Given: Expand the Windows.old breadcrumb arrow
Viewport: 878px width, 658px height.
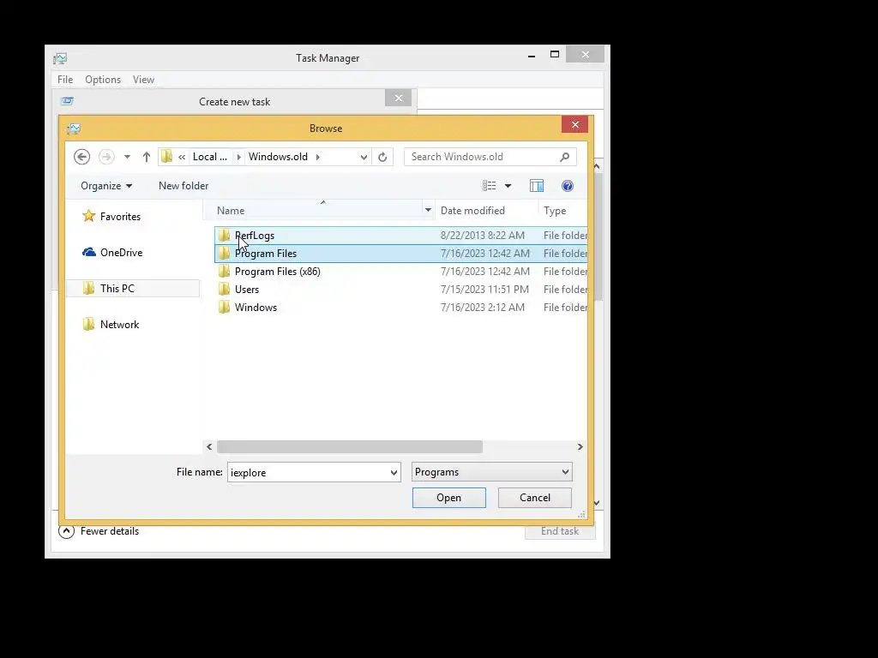Looking at the screenshot, I should (317, 158).
